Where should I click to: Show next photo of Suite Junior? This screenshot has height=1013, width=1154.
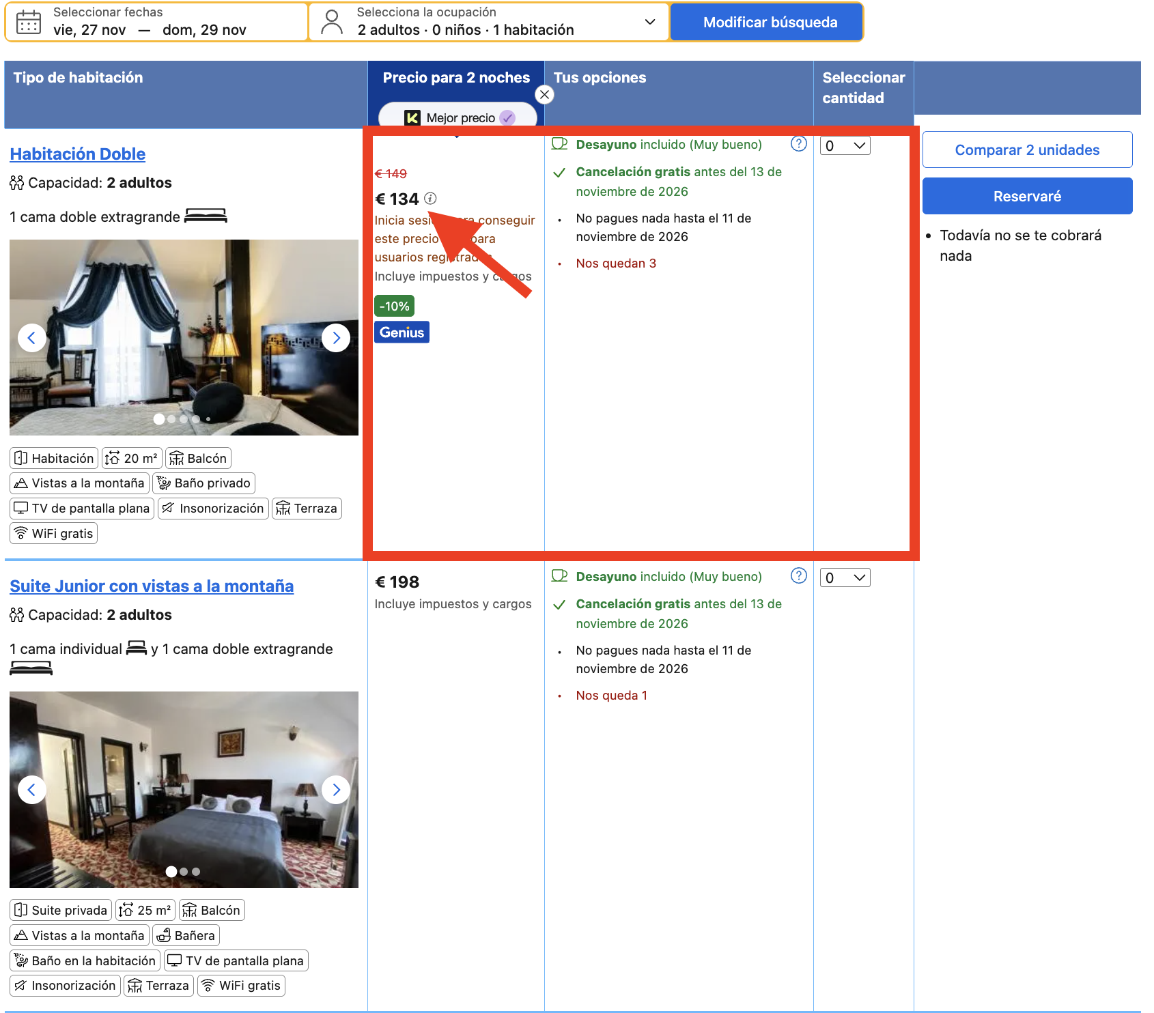point(336,790)
